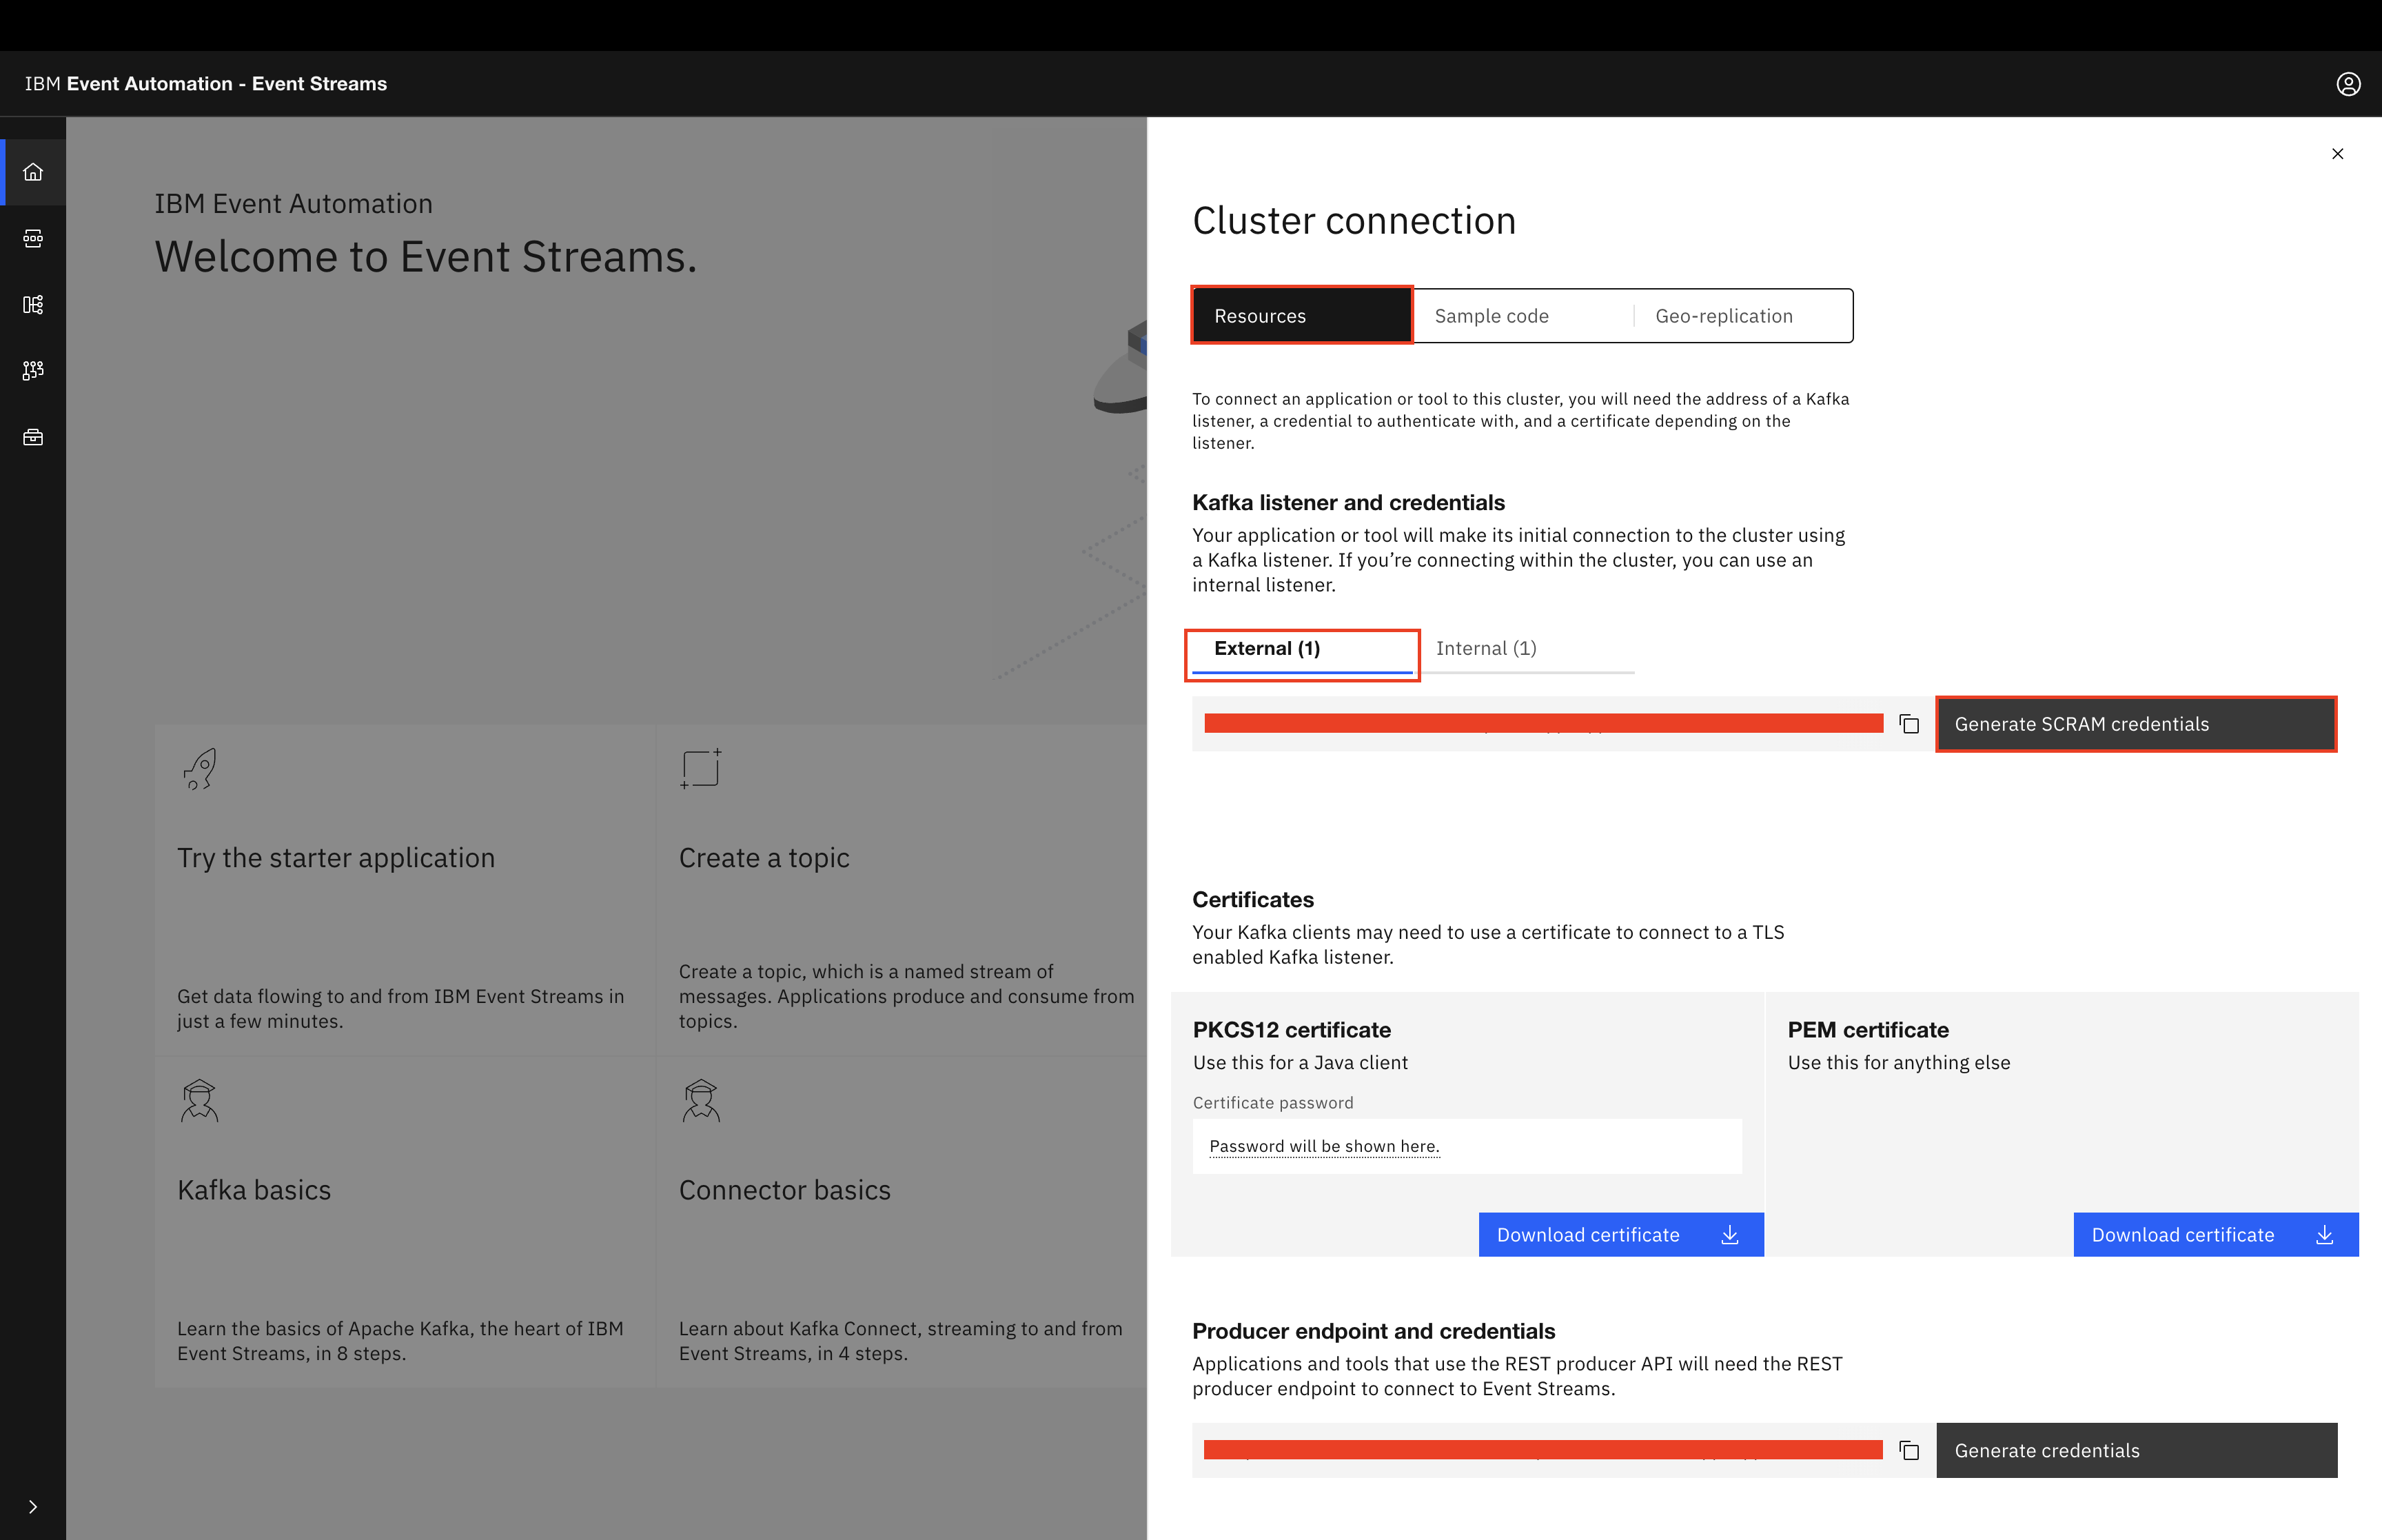Download the PKCS12 certificate
Screen dimensions: 2382x1540
click(1619, 1235)
